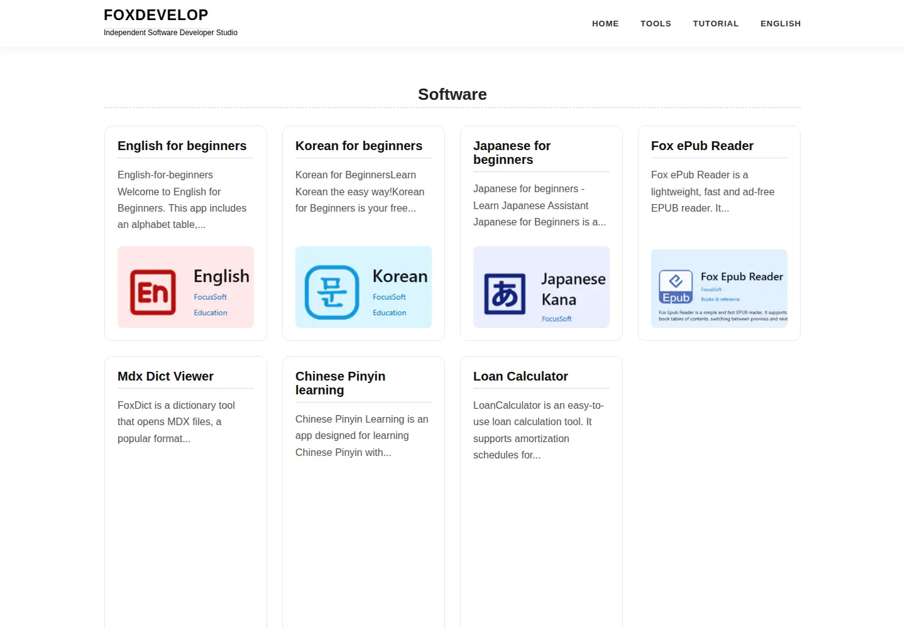This screenshot has height=628, width=905.
Task: Click the blue Korean character app icon
Action: click(332, 292)
